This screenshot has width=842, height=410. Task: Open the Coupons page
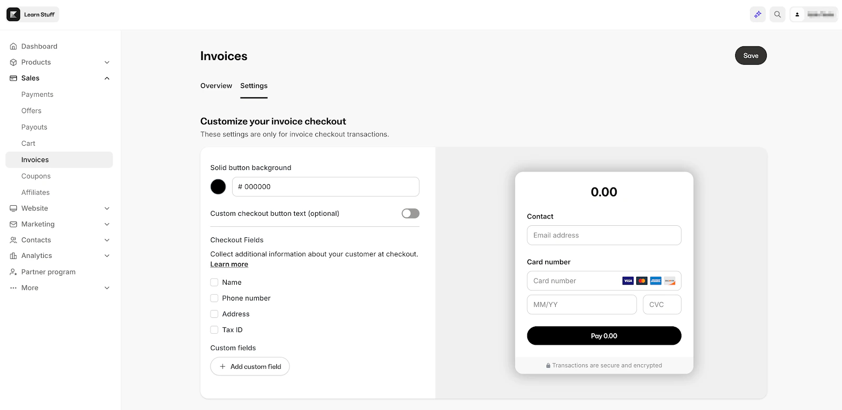pos(36,176)
